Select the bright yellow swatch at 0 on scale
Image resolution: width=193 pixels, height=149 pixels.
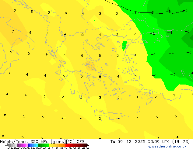click(x=50, y=145)
